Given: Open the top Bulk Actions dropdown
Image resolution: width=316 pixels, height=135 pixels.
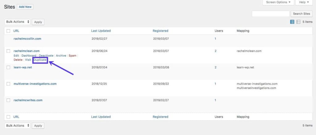Looking at the screenshot, I should (x=18, y=22).
